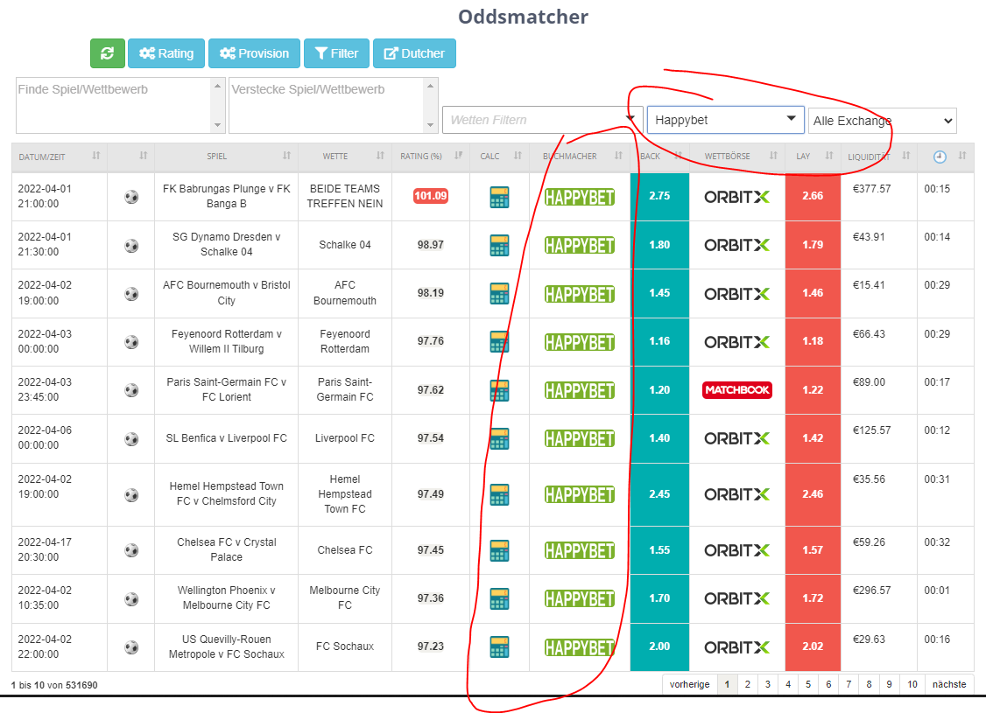
Task: Go to page 10 of results
Action: coord(912,684)
